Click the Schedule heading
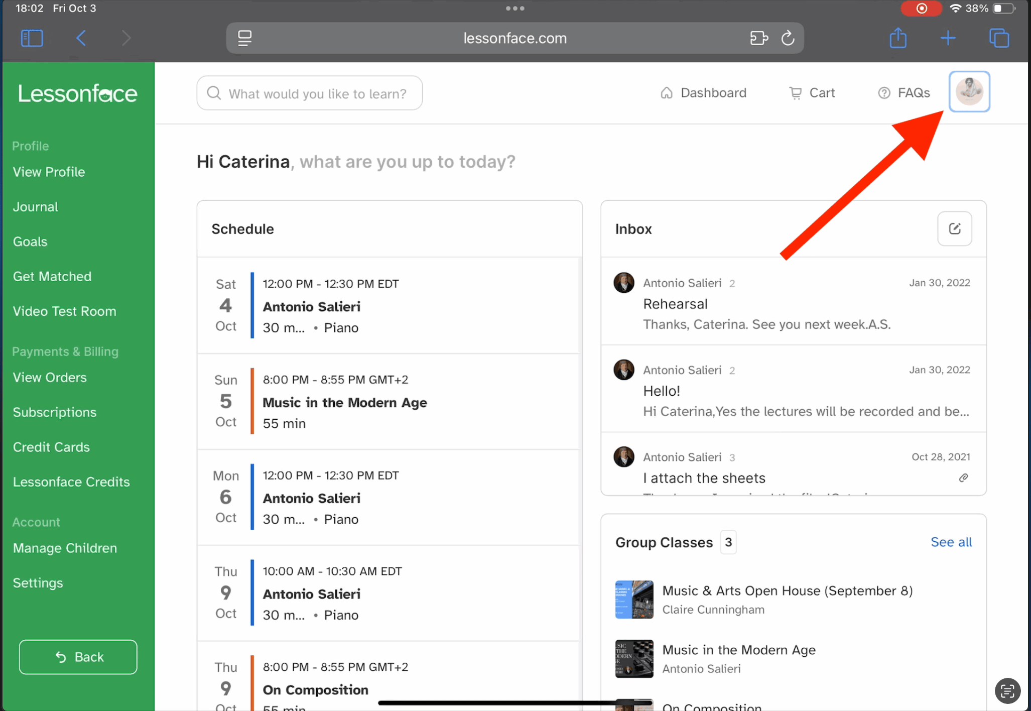The height and width of the screenshot is (711, 1031). 243,229
